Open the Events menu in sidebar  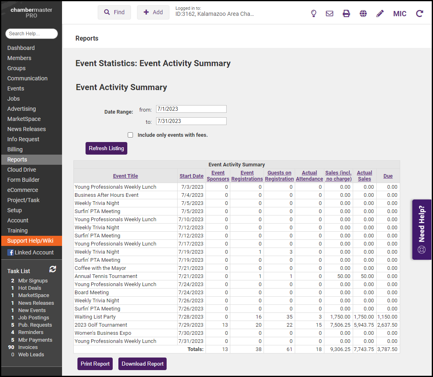click(x=16, y=88)
